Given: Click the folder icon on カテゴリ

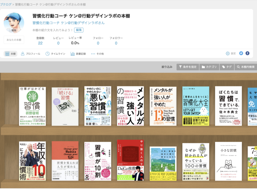Looking at the screenshot, I should click(x=203, y=67).
